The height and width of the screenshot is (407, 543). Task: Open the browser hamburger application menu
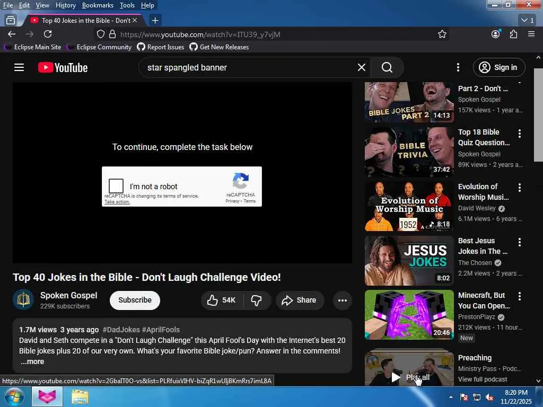tap(531, 34)
